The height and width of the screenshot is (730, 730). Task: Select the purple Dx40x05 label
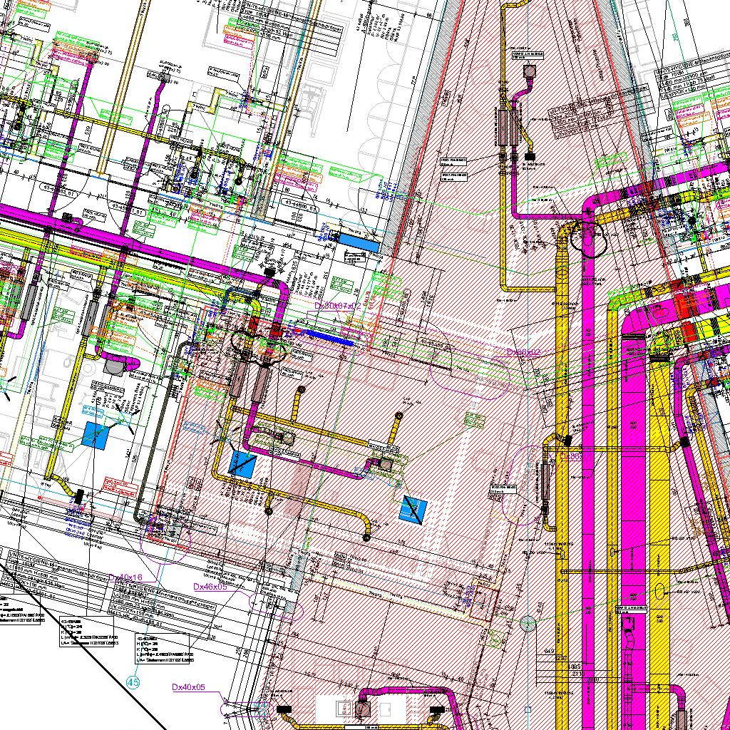point(188,687)
